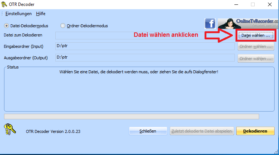Click Ordner wählen for Ausgabeordner
Viewport: 279px width, 155px height.
pos(256,59)
